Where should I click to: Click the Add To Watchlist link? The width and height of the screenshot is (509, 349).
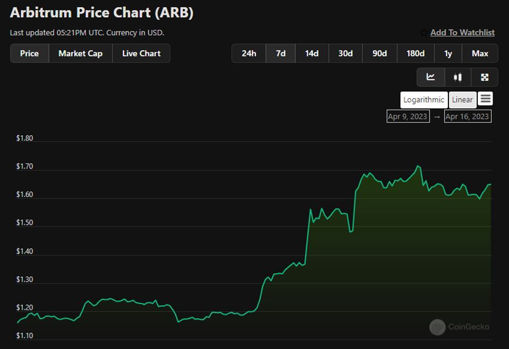pos(462,33)
